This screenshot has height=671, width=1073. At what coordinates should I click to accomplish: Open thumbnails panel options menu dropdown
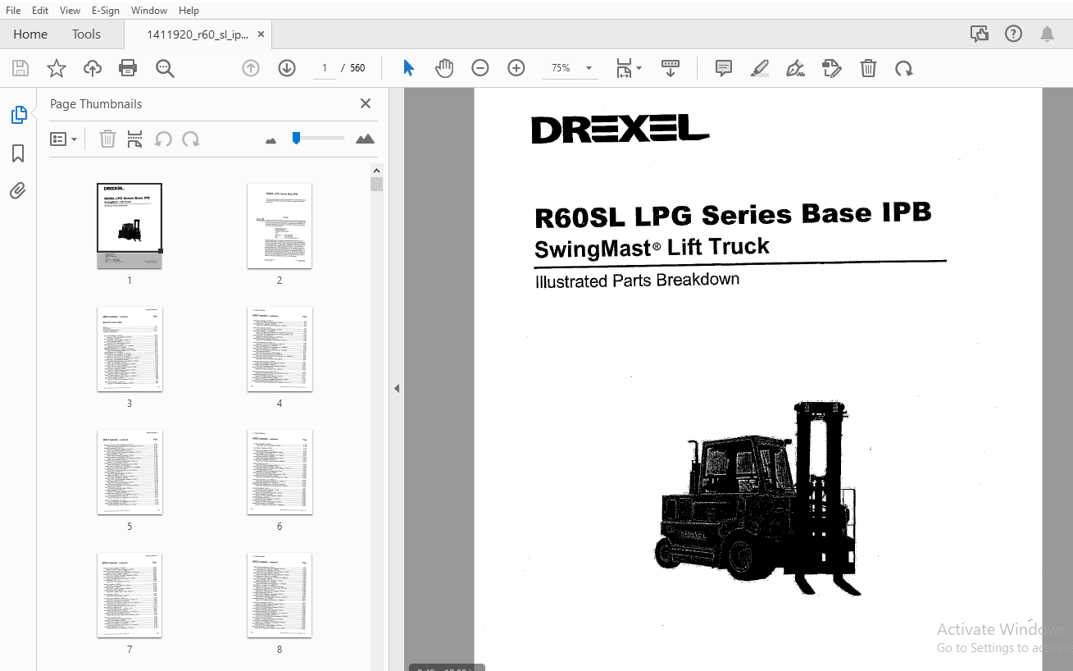pos(64,139)
